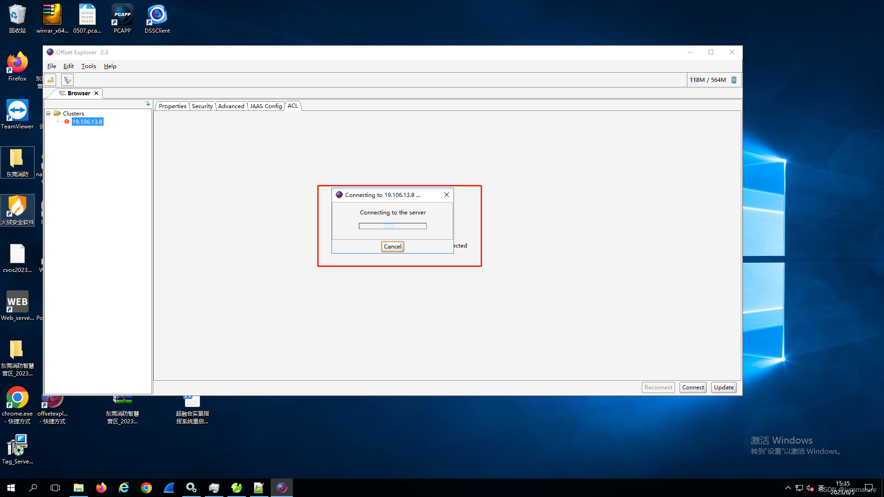This screenshot has width=884, height=497.
Task: Click the green refresh arrow above the tree
Action: pyautogui.click(x=147, y=104)
